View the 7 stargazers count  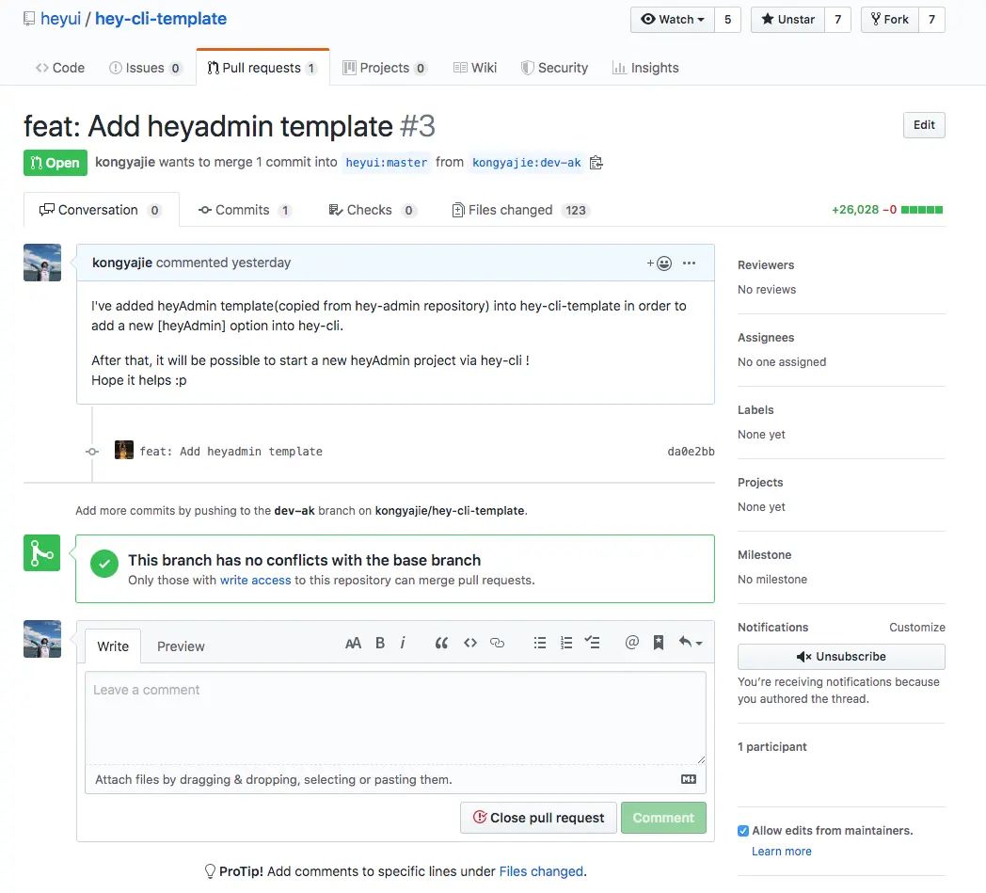tap(837, 20)
